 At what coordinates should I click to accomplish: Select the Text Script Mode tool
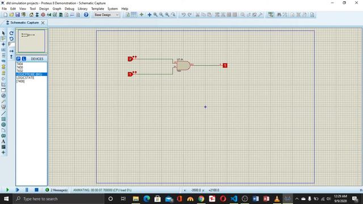tap(3, 56)
